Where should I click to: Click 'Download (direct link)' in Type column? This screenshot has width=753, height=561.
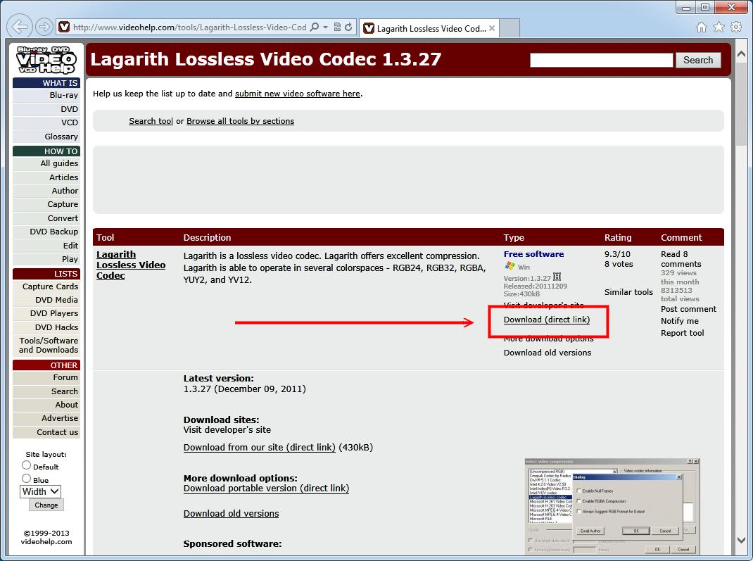coord(547,320)
